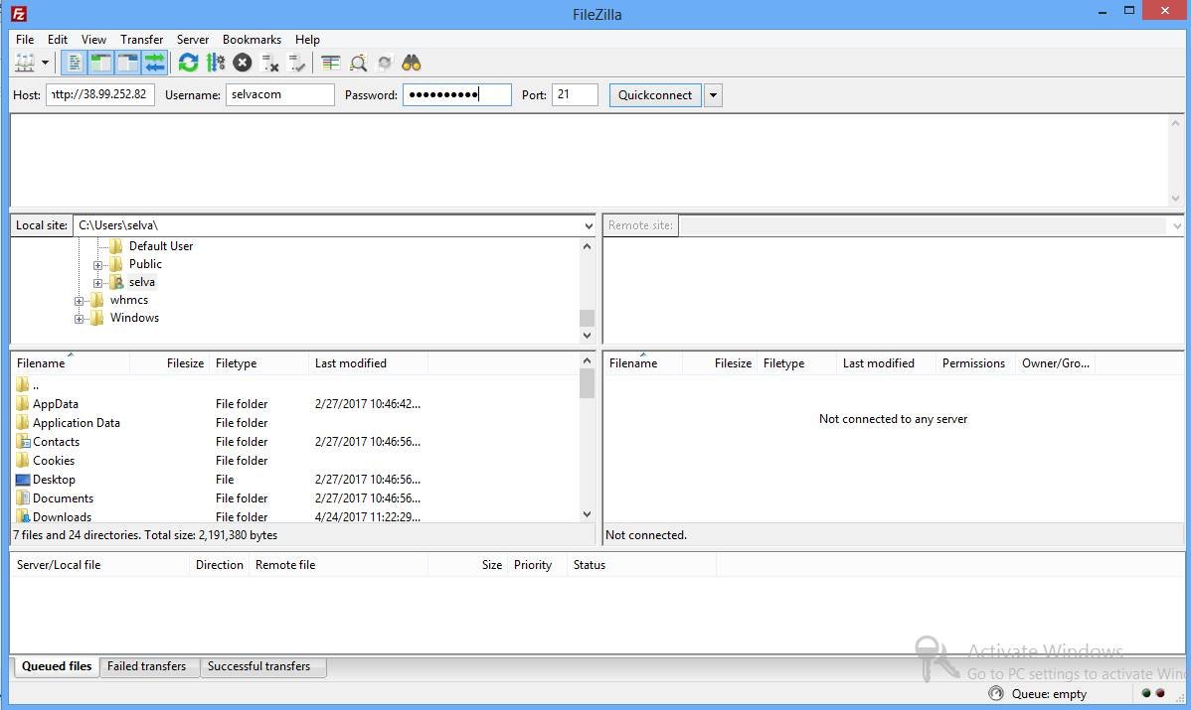Screen dimensions: 1191x710
Task: Open the Transfer menu
Action: point(142,40)
